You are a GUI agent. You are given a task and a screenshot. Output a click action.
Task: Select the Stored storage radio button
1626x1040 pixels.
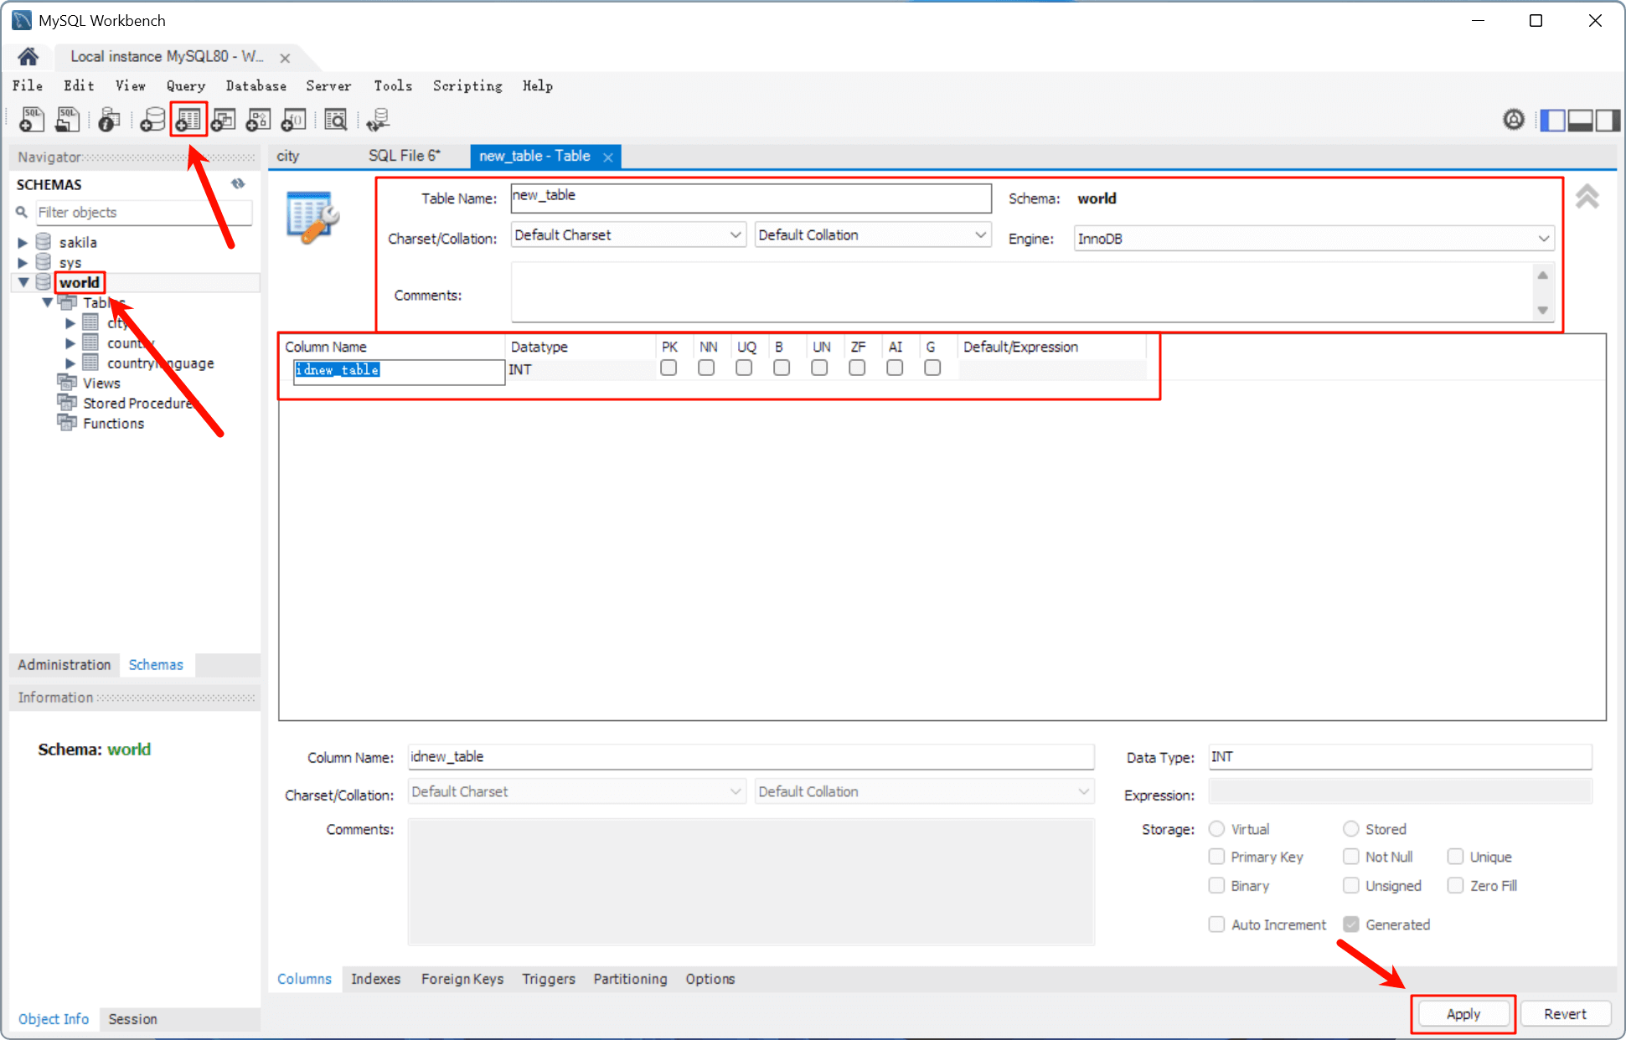point(1350,828)
